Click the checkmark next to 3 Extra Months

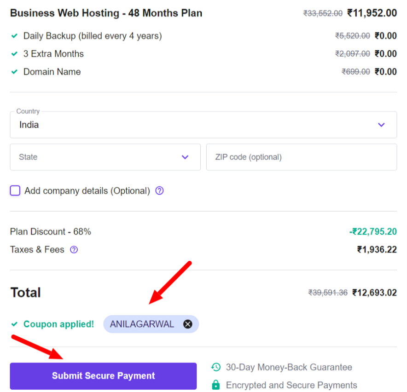(13, 54)
